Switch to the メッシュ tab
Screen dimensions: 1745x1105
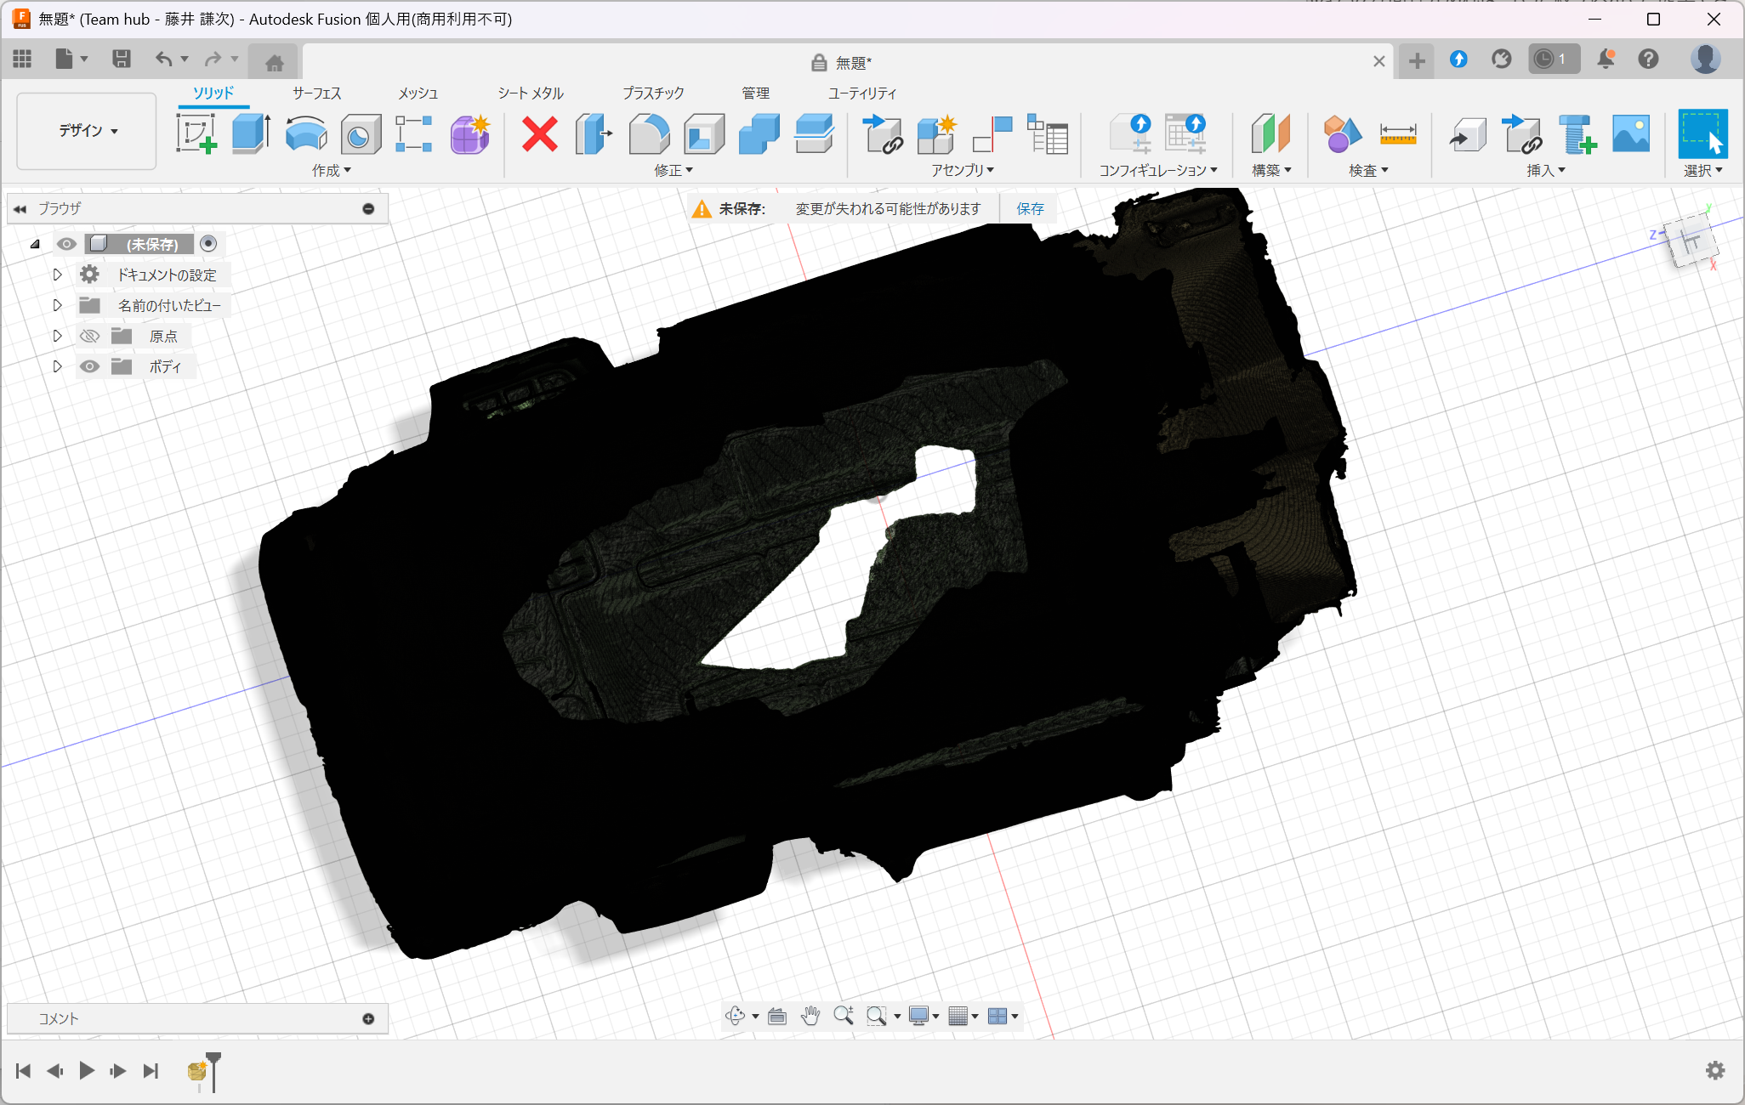(x=418, y=93)
